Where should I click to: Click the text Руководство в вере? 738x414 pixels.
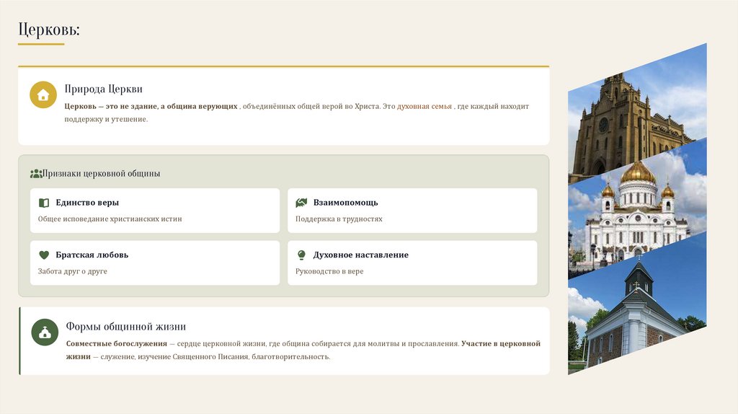point(329,271)
